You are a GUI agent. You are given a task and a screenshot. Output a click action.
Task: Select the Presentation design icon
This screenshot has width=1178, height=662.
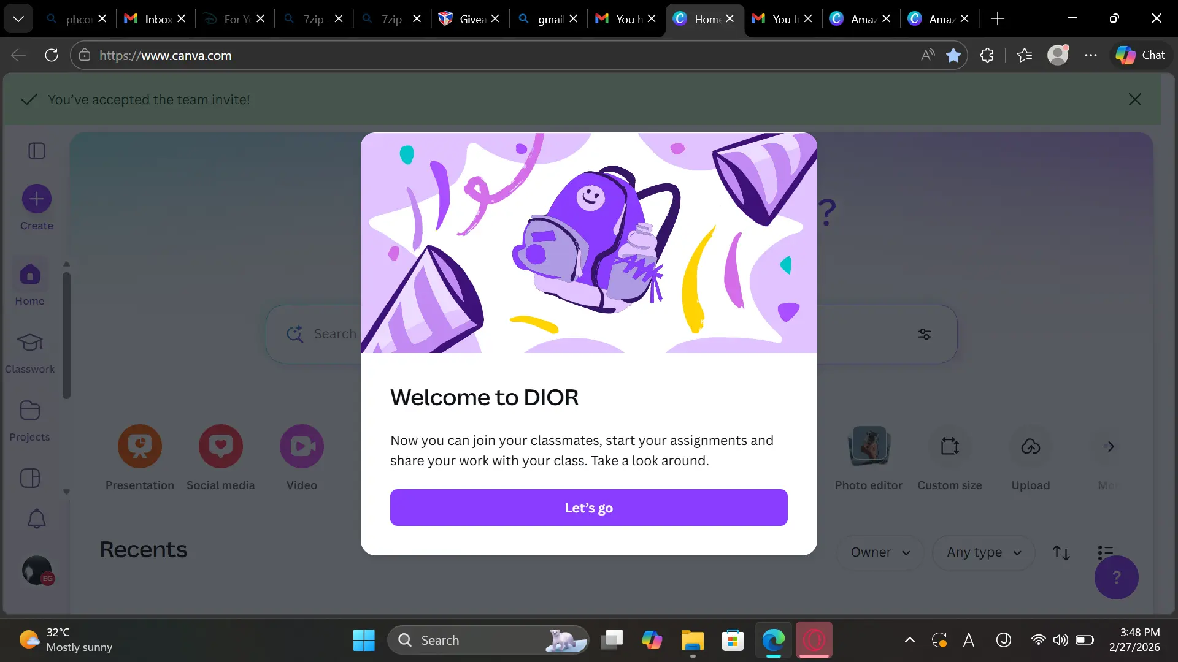(140, 446)
